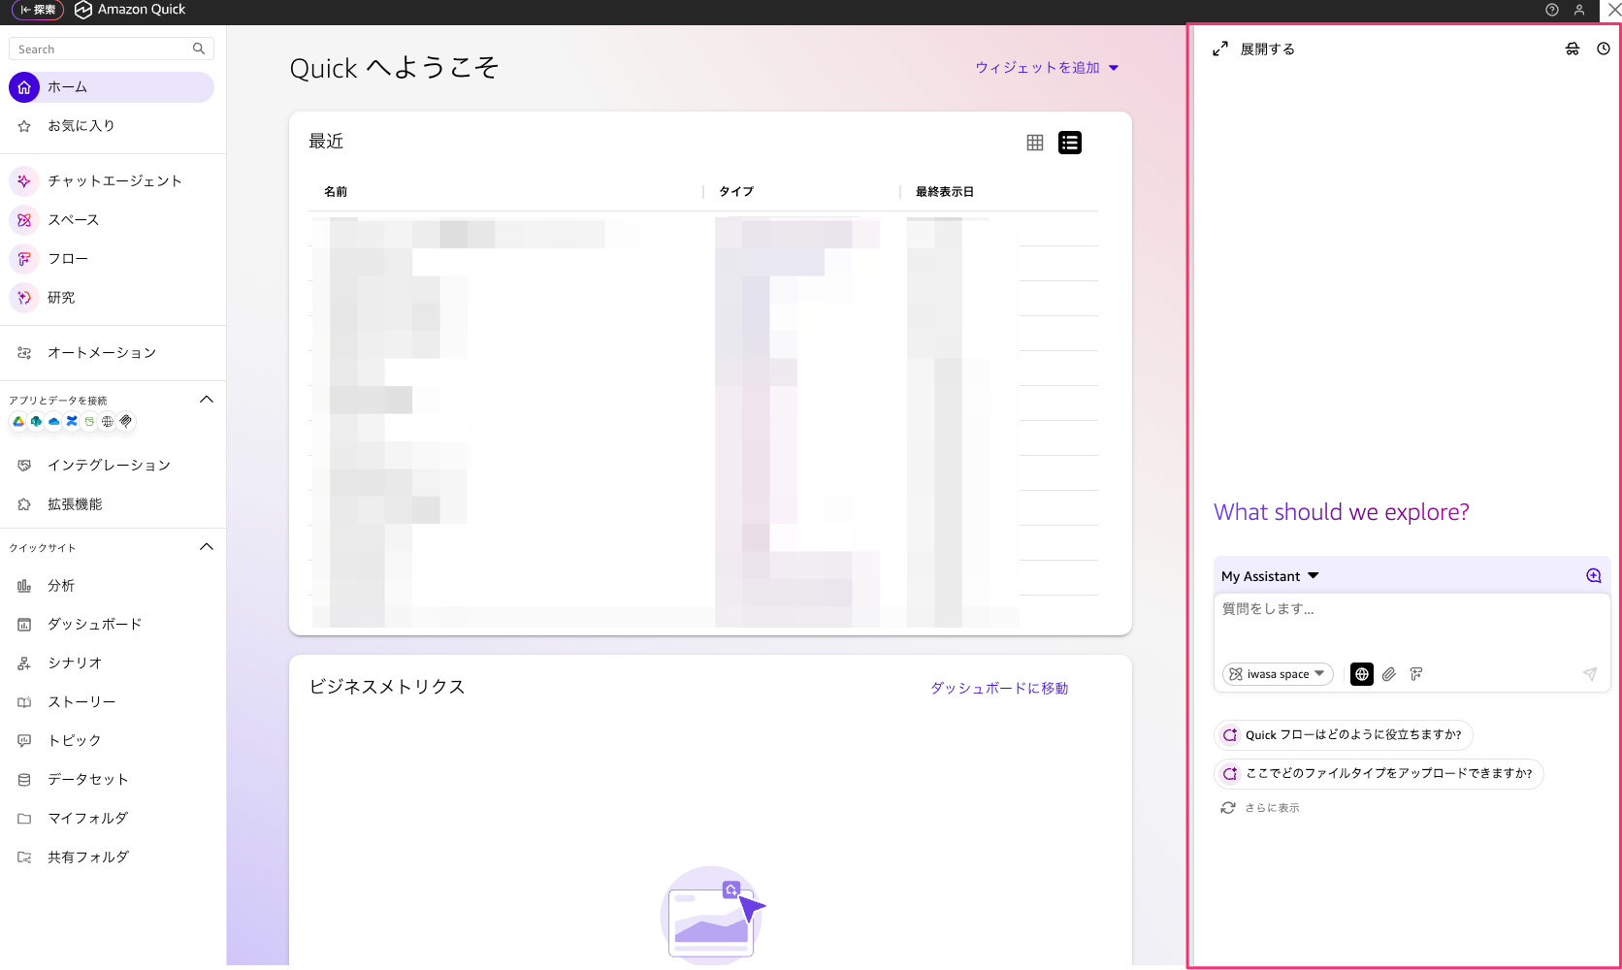Open the chat history clock icon
The height and width of the screenshot is (970, 1622).
point(1605,48)
